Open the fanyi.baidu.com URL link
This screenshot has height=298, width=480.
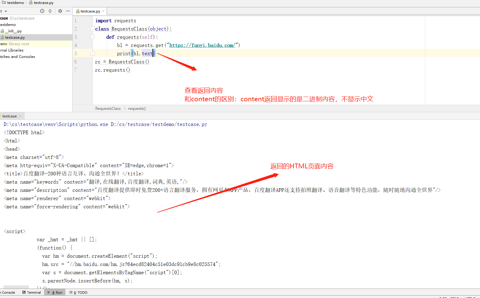click(x=202, y=45)
